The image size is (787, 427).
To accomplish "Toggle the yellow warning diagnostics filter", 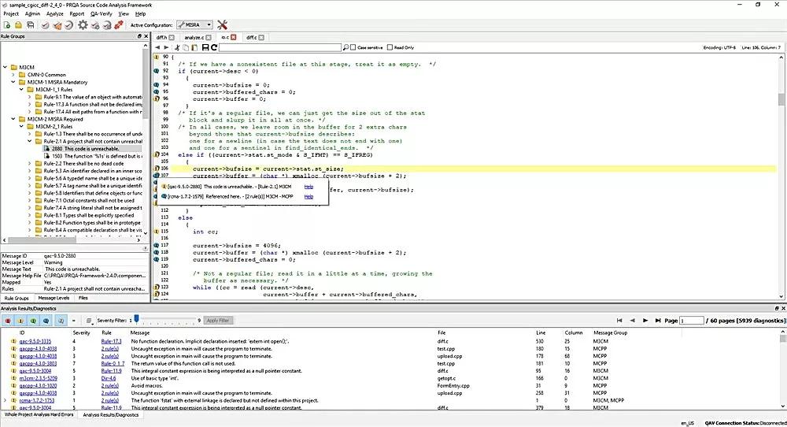I will click(x=20, y=321).
